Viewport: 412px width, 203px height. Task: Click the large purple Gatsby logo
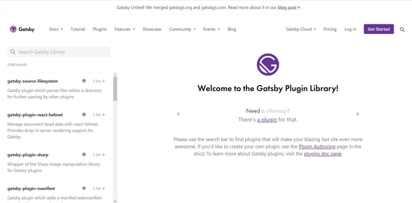click(268, 64)
